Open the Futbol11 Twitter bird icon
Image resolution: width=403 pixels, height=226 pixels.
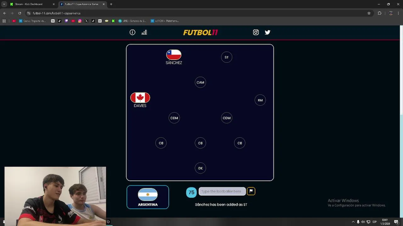pyautogui.click(x=268, y=32)
